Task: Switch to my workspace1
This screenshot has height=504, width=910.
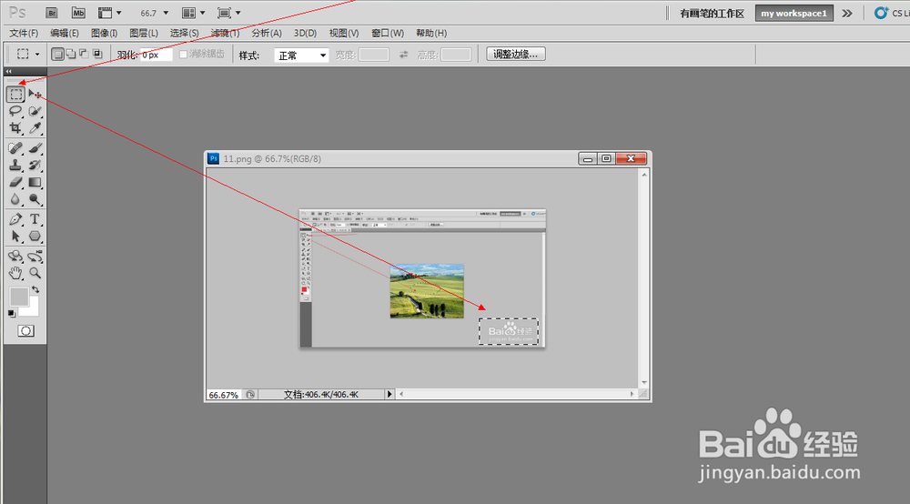Action: point(794,14)
